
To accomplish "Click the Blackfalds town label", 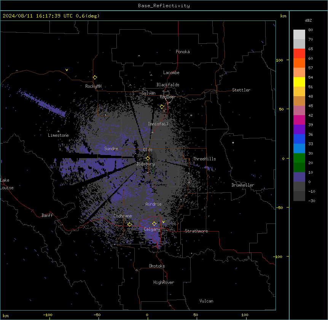I will pyautogui.click(x=168, y=85).
